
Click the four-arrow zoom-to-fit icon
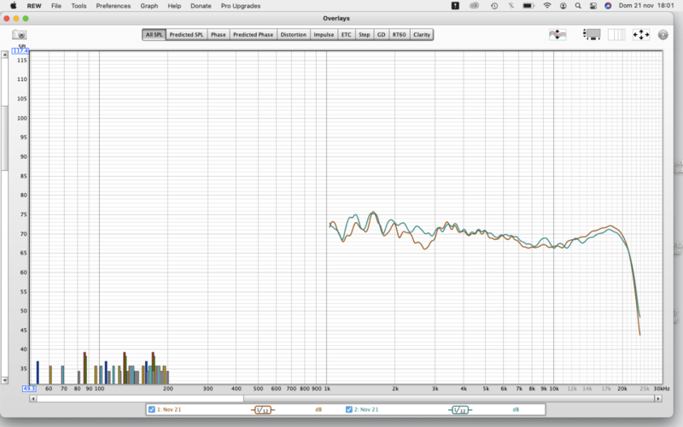point(641,35)
